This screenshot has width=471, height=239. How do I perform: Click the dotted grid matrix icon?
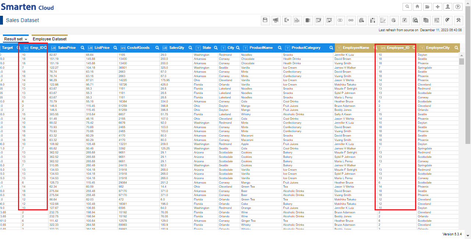tap(372, 20)
